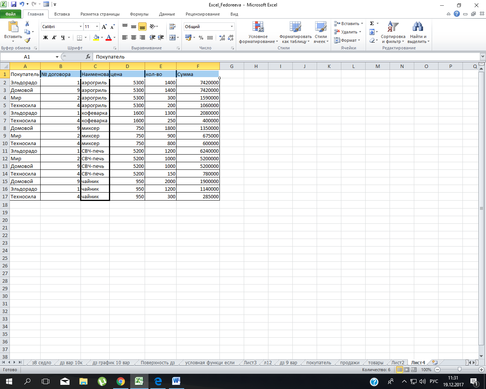Open Word from the Windows taskbar
This screenshot has width=486, height=389.
coord(176,381)
